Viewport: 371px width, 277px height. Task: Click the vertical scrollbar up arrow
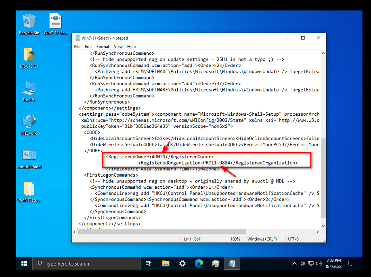point(324,53)
